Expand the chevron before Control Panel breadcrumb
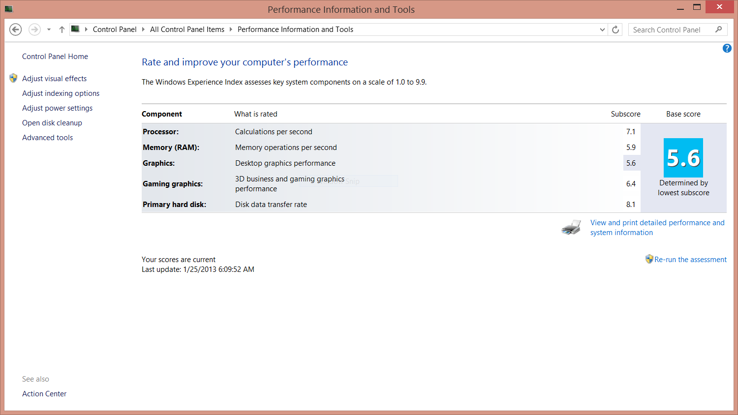This screenshot has height=415, width=738. (86, 30)
